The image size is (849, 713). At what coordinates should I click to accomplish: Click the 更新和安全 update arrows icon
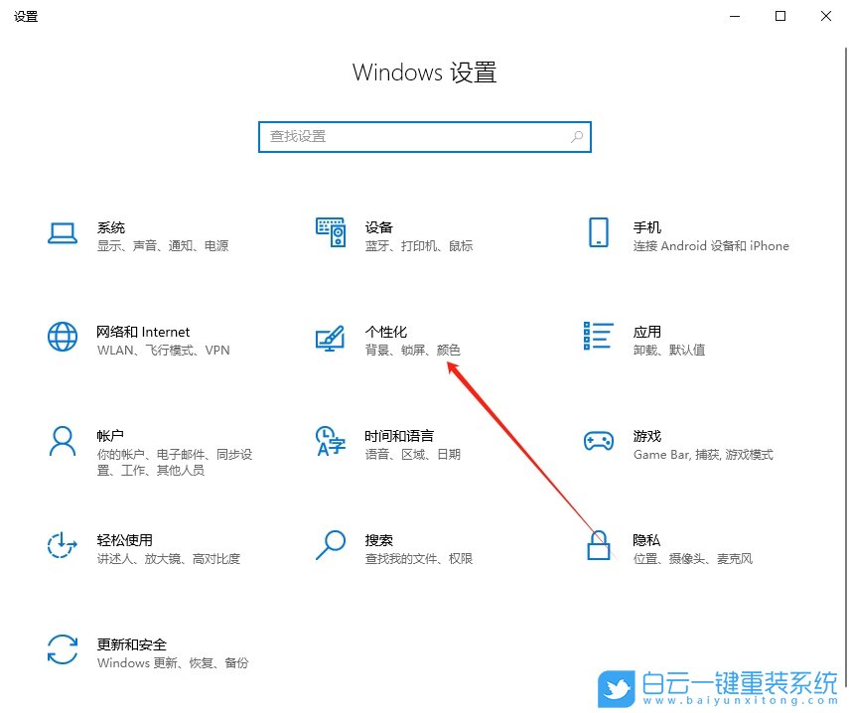tap(63, 651)
